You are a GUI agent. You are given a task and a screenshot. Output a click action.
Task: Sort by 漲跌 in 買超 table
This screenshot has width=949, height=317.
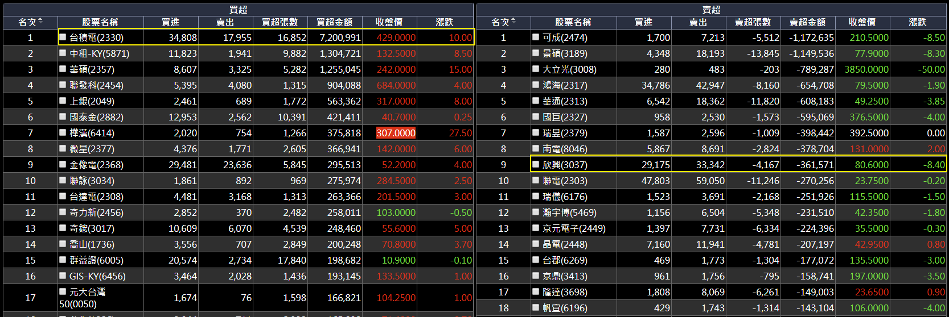tap(445, 22)
